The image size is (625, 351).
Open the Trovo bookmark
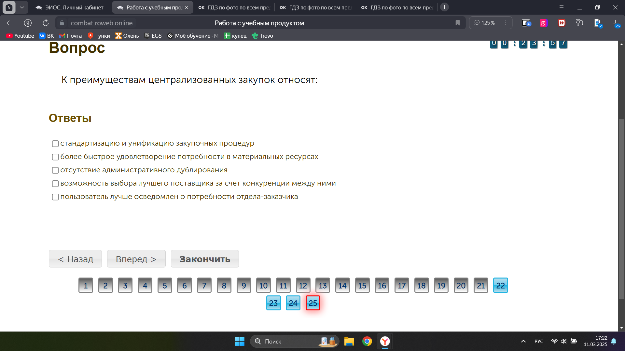pos(262,36)
